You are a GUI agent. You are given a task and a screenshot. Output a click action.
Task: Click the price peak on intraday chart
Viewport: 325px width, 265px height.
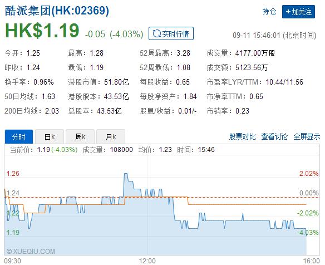click(126, 174)
